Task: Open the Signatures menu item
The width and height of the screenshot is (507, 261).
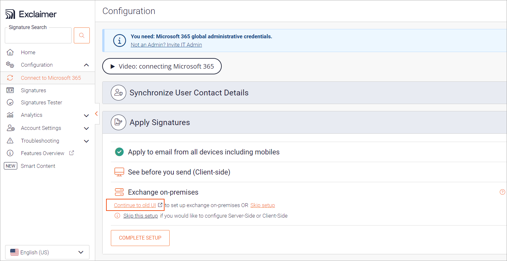Action: tap(34, 90)
